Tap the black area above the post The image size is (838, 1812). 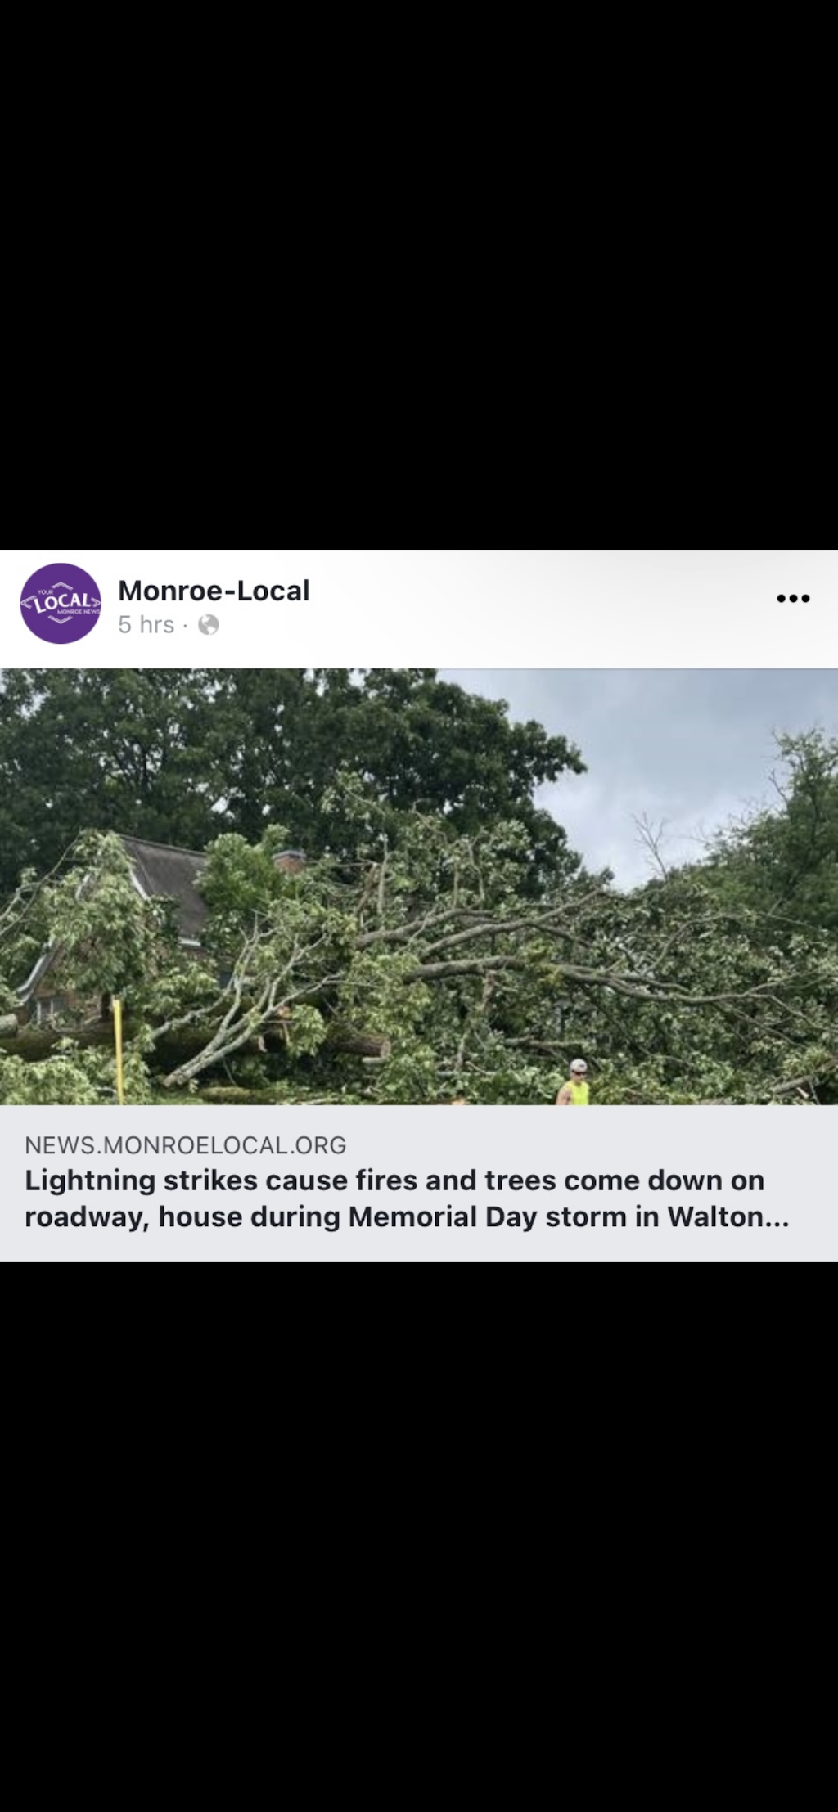pos(419,274)
